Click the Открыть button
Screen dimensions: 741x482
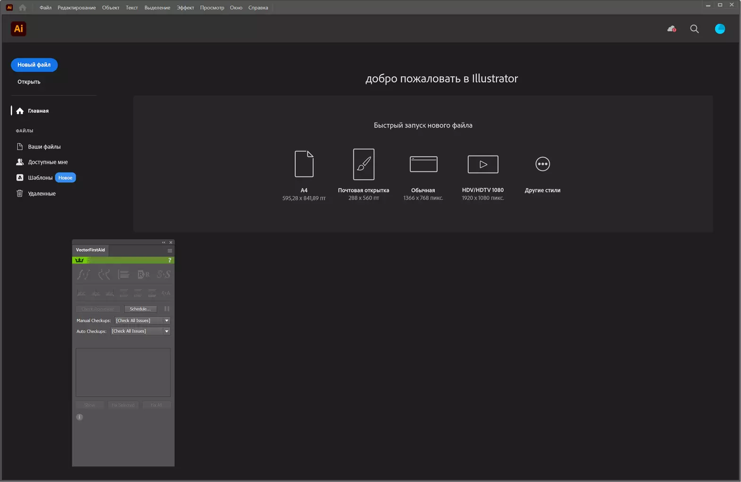[x=29, y=82]
